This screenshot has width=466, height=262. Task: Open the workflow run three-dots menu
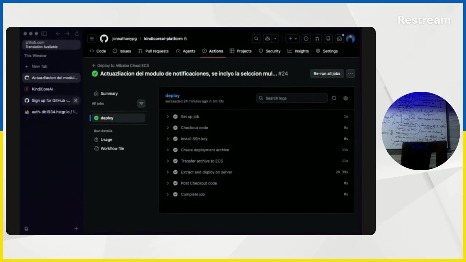[350, 74]
